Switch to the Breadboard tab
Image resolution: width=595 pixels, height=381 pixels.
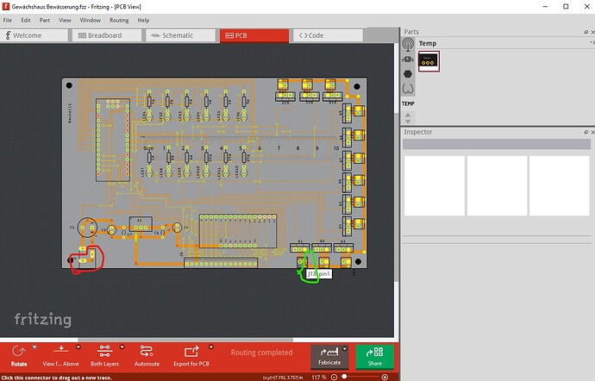pos(107,35)
